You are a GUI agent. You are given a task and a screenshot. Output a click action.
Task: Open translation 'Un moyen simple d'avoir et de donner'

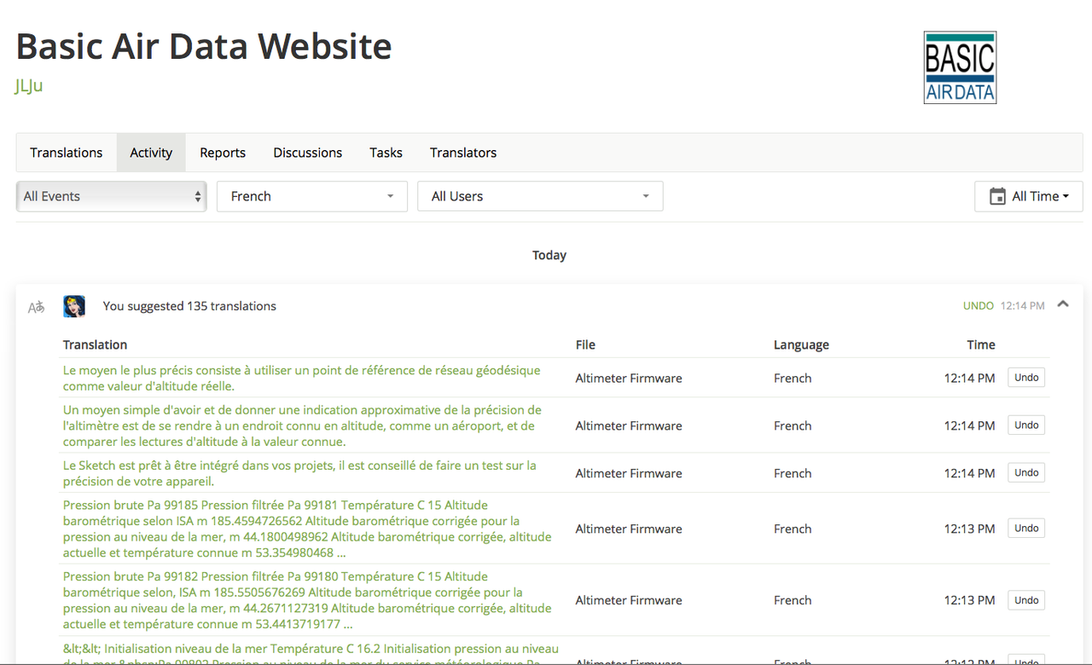(302, 425)
